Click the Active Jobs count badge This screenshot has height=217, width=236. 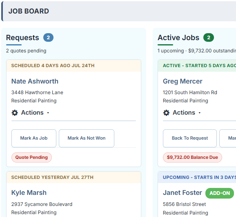click(x=209, y=37)
